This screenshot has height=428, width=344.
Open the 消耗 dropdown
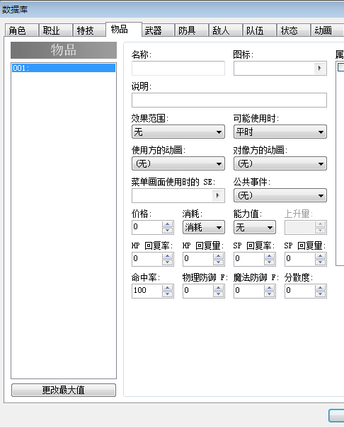pyautogui.click(x=204, y=227)
